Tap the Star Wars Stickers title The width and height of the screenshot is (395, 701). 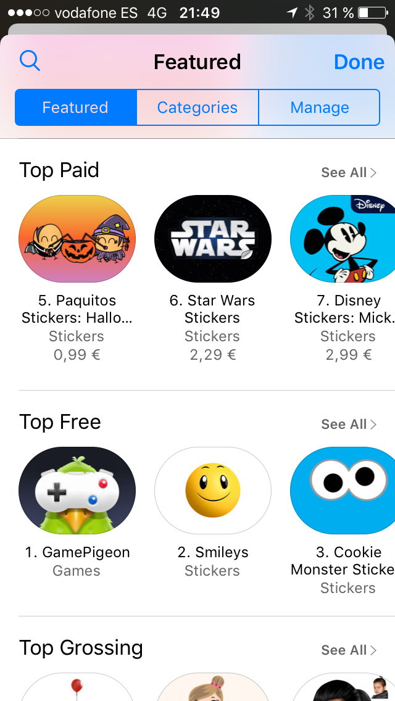[x=212, y=309]
